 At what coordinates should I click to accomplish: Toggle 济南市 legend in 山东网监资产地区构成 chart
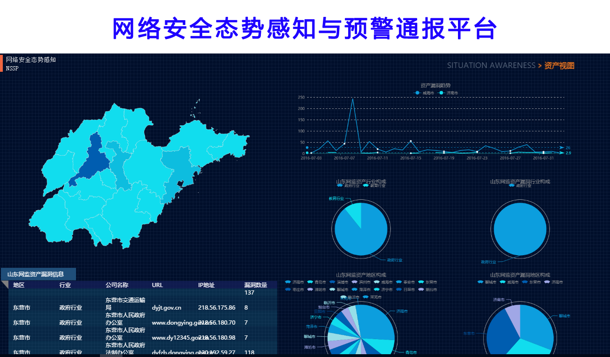coord(294,282)
